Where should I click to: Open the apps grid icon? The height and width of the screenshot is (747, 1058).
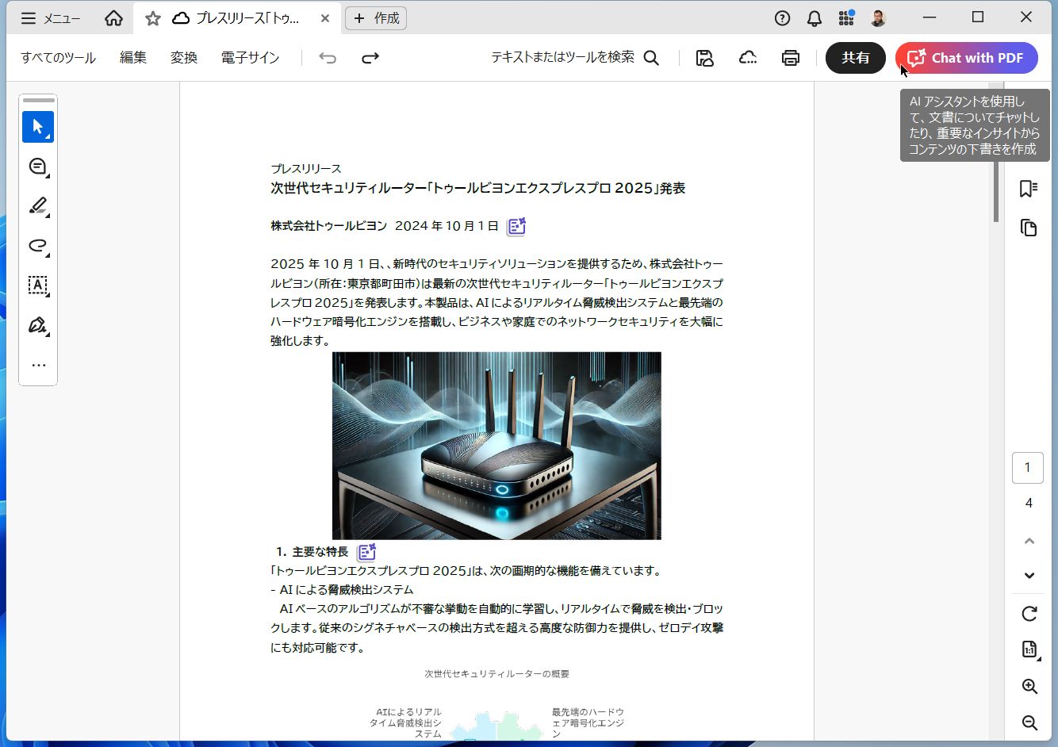(x=846, y=18)
